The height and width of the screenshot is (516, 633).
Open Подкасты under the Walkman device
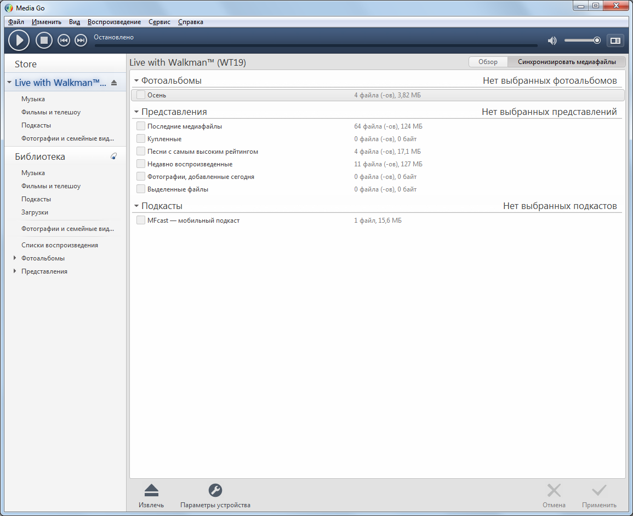pyautogui.click(x=36, y=125)
